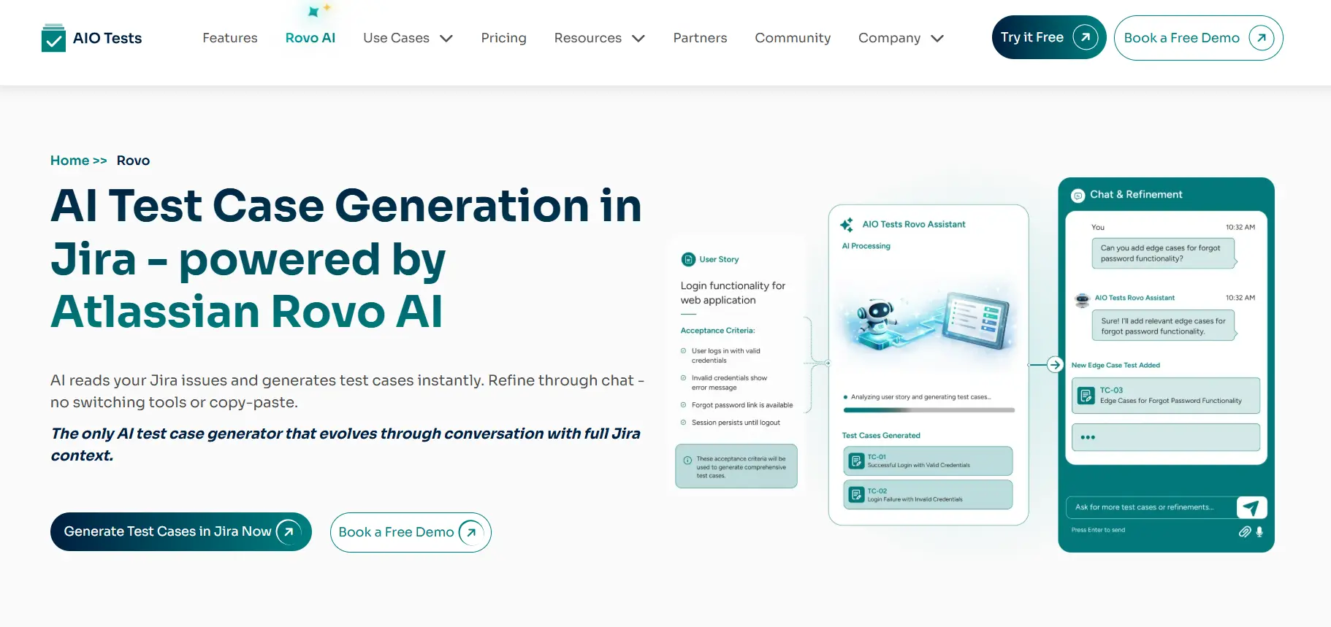
Task: Open the Community menu item
Action: coord(793,38)
